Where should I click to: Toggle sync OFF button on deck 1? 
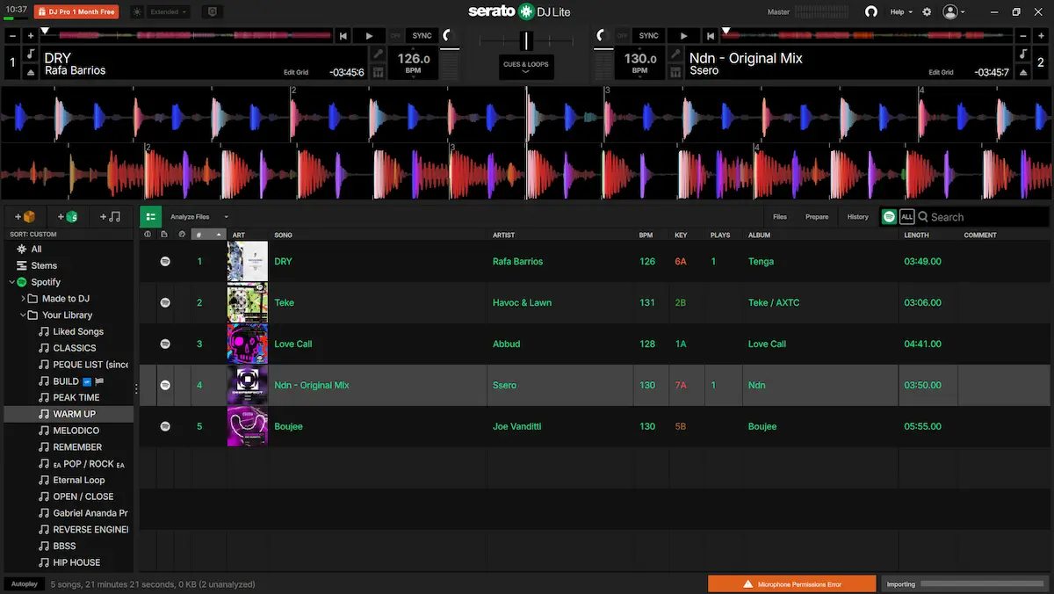point(396,36)
